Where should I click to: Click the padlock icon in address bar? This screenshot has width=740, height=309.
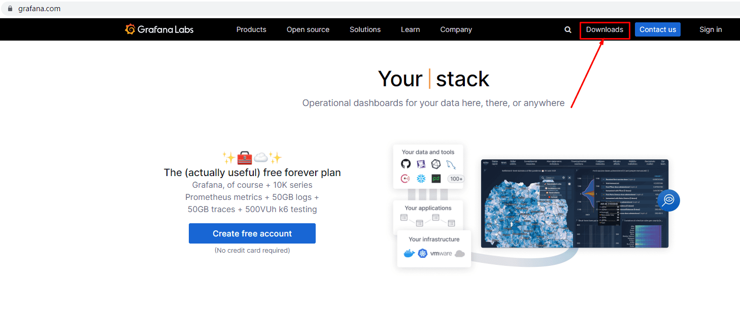tap(9, 9)
